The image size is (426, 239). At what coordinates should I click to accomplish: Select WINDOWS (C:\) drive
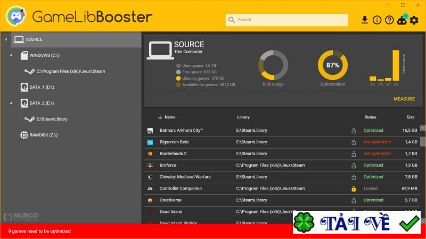click(x=45, y=55)
